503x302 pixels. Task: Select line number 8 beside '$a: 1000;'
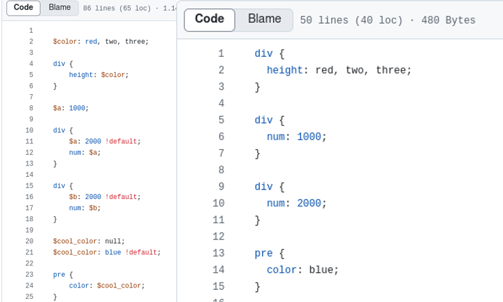[x=30, y=108]
